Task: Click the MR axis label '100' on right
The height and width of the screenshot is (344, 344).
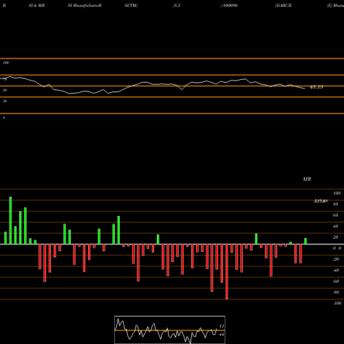Action: point(337,193)
